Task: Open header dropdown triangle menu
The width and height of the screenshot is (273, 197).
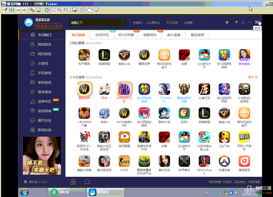Action: (x=236, y=22)
